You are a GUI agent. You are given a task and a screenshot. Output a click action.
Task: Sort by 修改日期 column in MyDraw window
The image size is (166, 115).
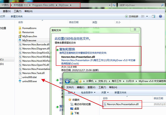point(74,22)
